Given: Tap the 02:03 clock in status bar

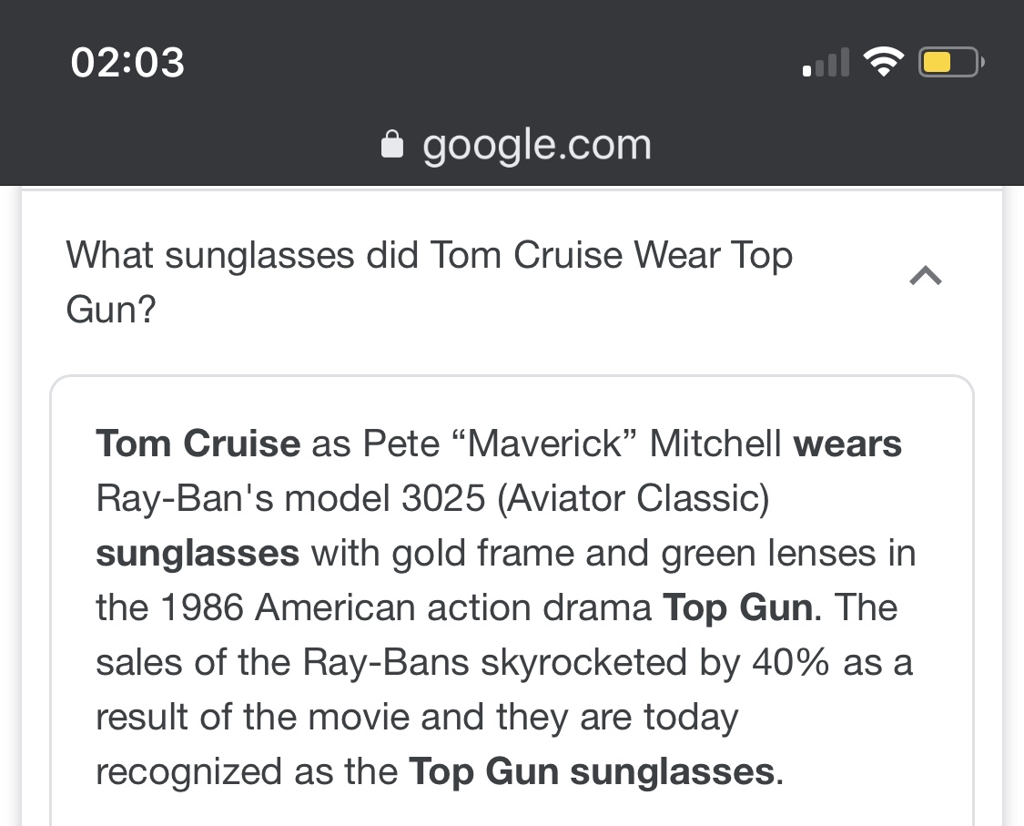Looking at the screenshot, I should click(127, 63).
